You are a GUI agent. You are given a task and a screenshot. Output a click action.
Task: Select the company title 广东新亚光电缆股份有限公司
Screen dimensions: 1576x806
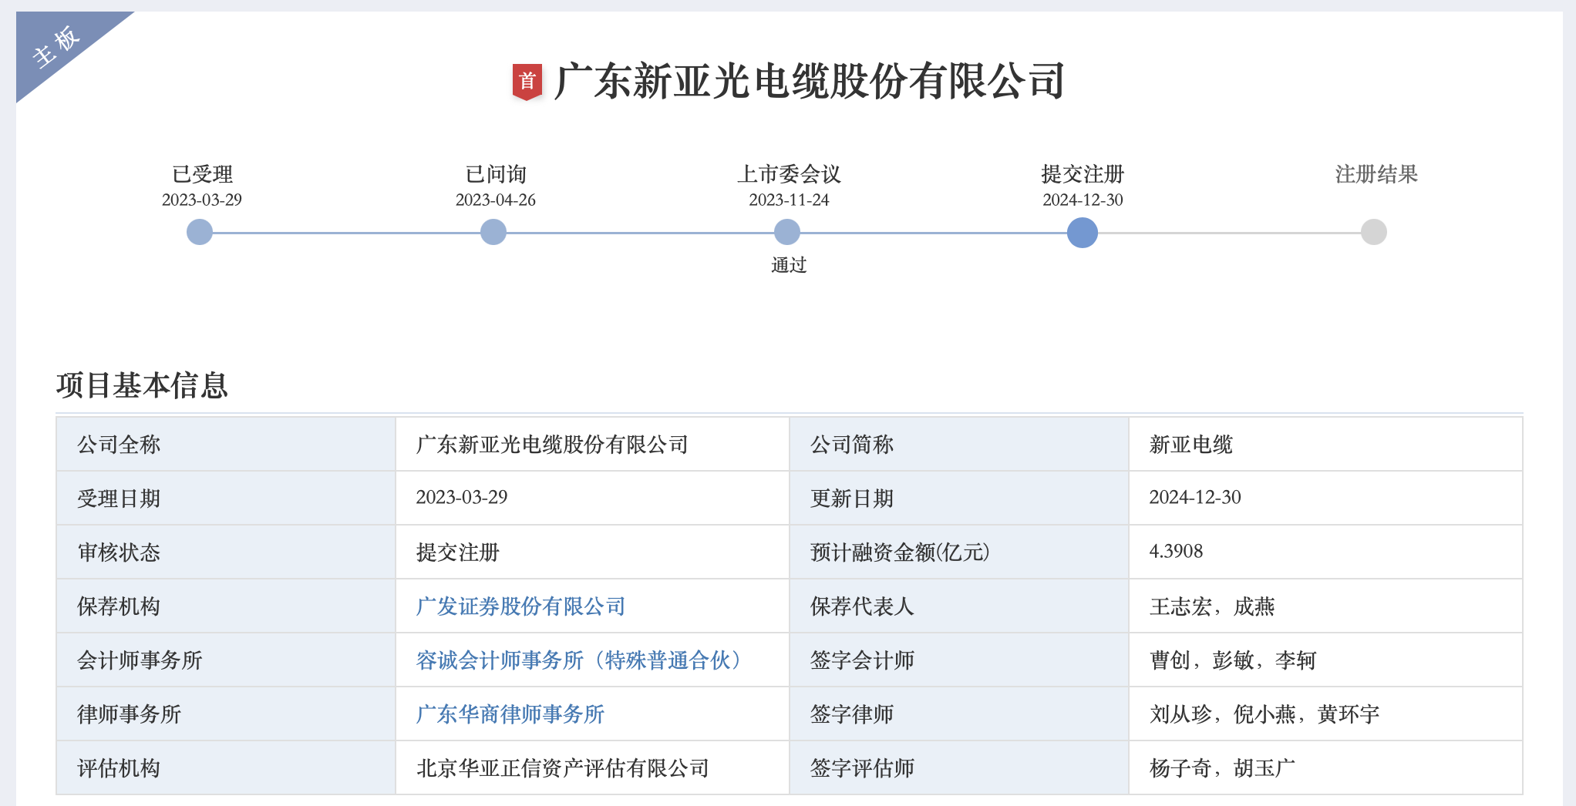point(810,80)
